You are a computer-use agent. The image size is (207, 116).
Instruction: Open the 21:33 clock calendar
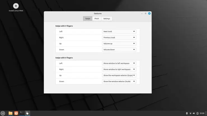click(x=202, y=113)
